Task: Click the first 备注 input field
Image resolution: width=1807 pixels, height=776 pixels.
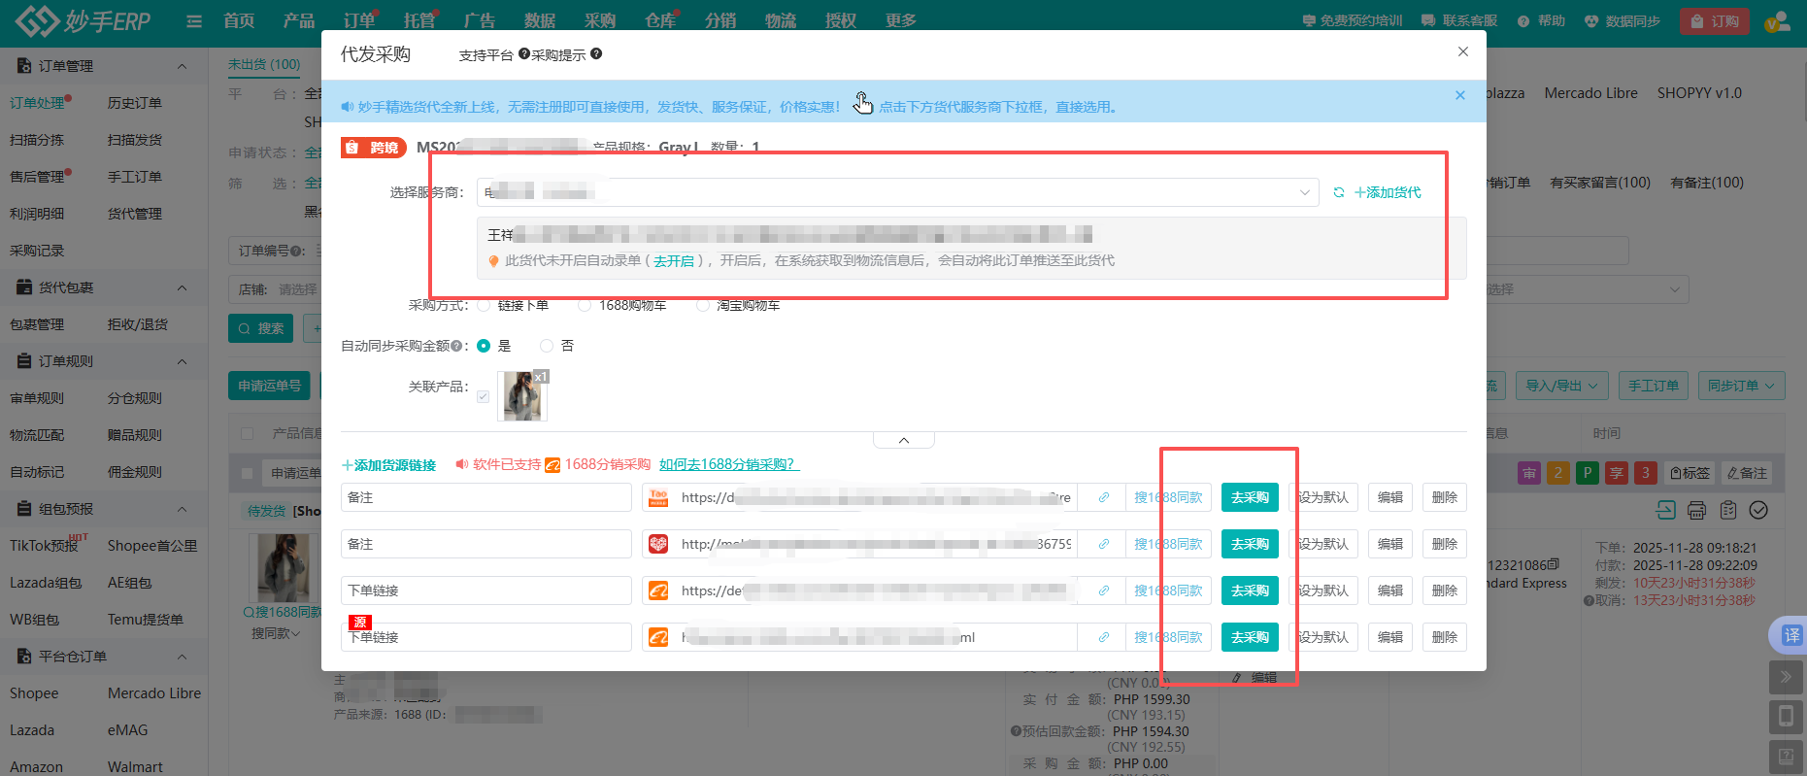Action: pyautogui.click(x=485, y=497)
